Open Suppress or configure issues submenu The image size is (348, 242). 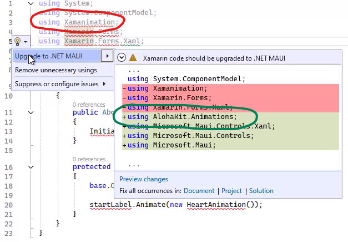(60, 84)
